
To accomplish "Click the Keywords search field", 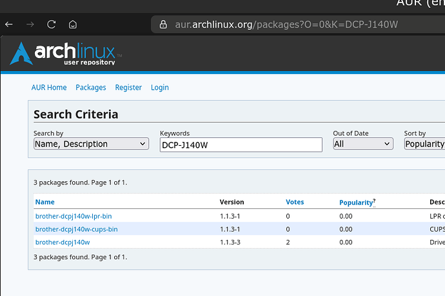I will 241,144.
